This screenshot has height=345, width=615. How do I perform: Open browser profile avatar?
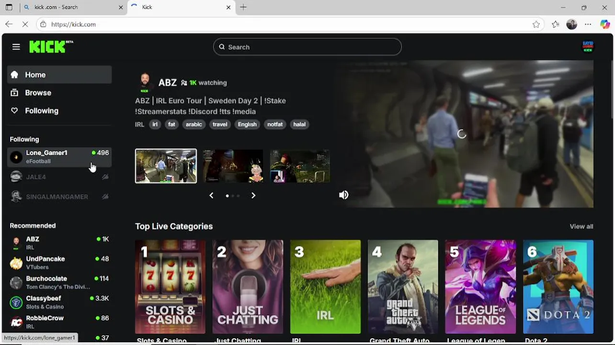coord(571,24)
